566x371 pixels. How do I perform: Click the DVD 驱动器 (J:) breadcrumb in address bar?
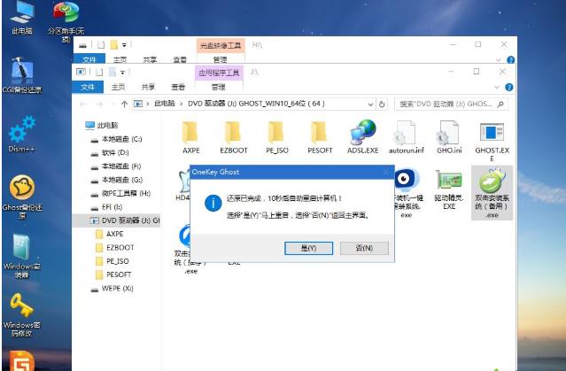[256, 104]
